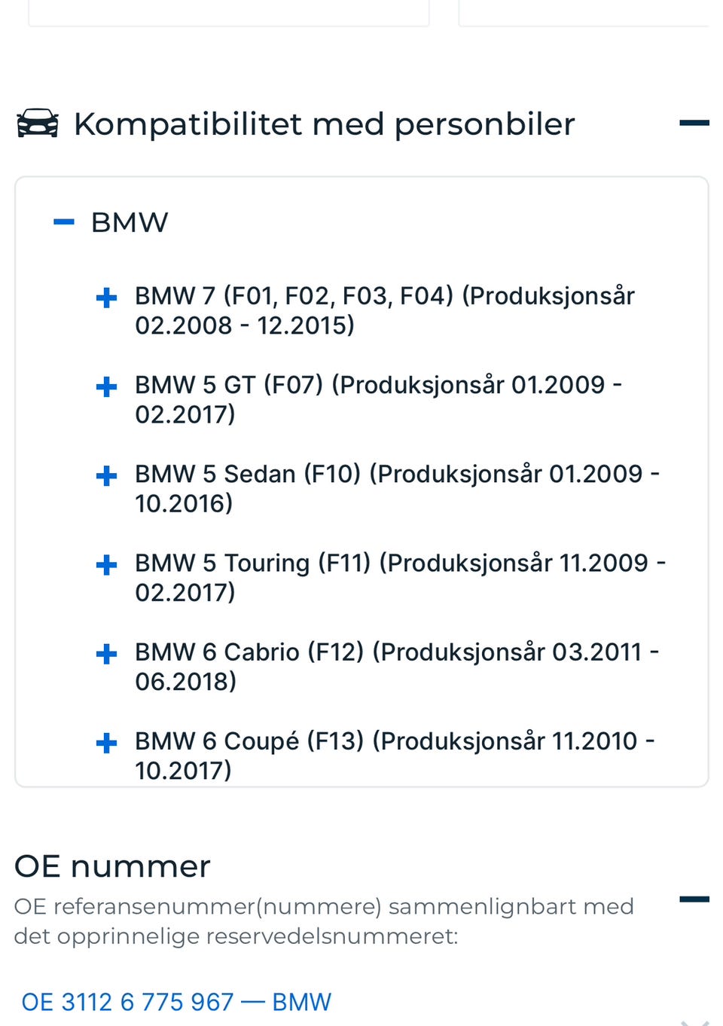Select BMW 5 GT (F07) text row
Screen dimensions: 723x1026
click(x=377, y=398)
